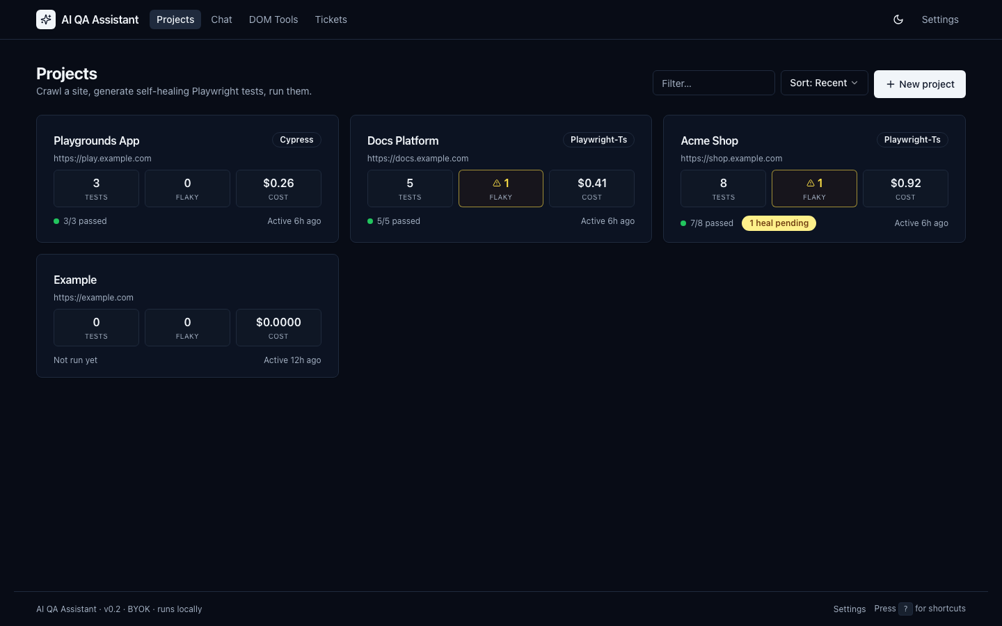Click the $0.0000 COST stat

[278, 328]
